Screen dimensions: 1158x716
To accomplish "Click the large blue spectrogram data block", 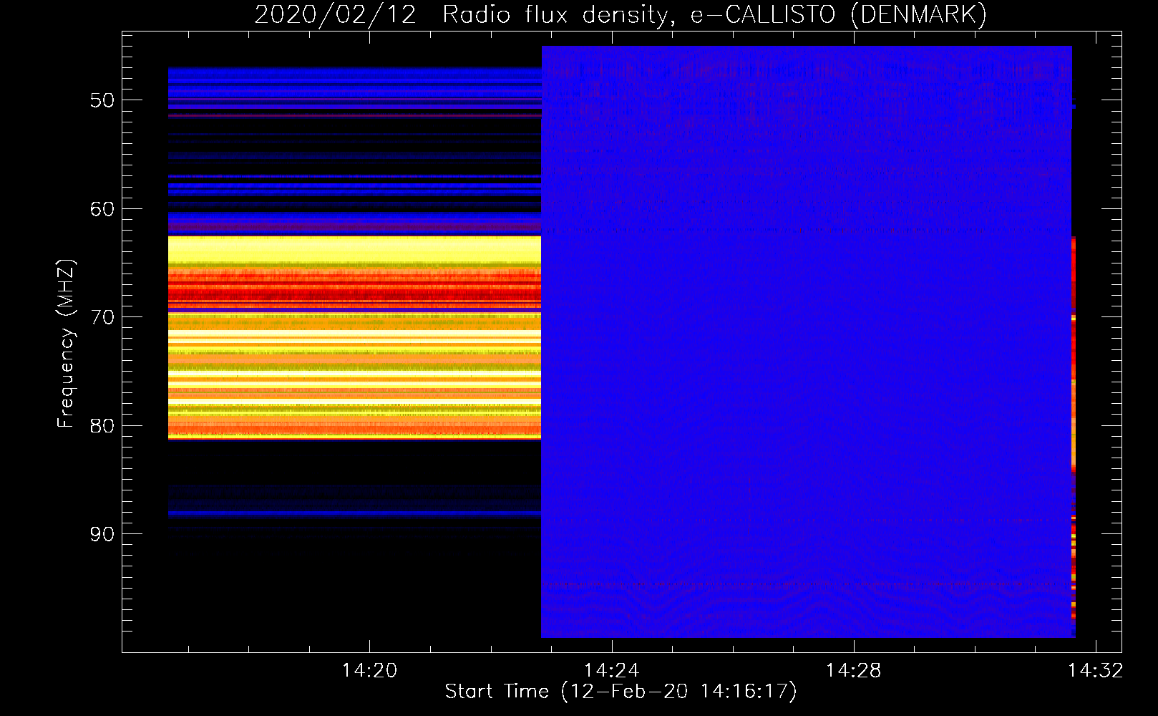I will click(x=807, y=342).
